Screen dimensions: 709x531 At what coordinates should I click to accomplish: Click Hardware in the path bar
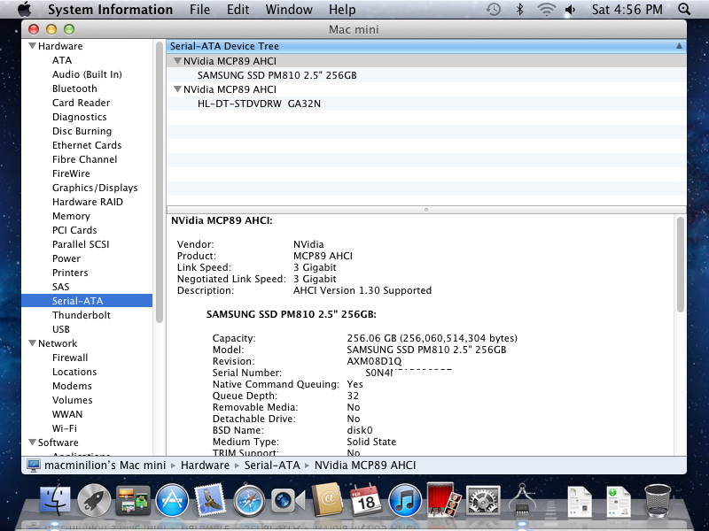205,466
